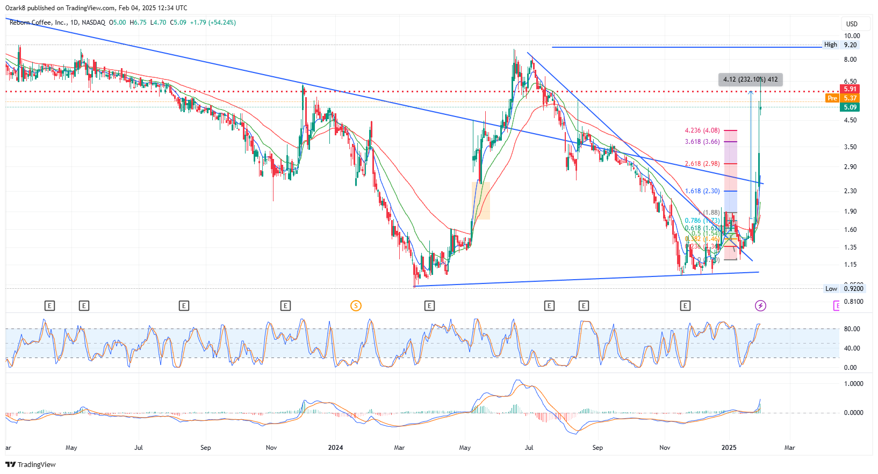Click the 1.0000 value on the MACD scale
Image resolution: width=878 pixels, height=474 pixels.
[854, 384]
